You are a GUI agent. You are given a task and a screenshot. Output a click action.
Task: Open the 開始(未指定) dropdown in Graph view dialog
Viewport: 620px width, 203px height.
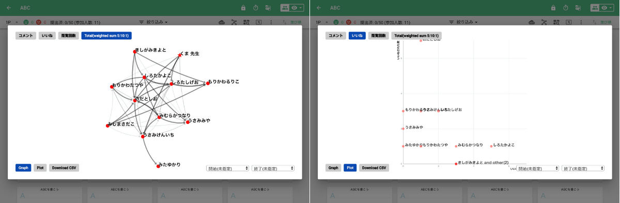[x=227, y=168]
